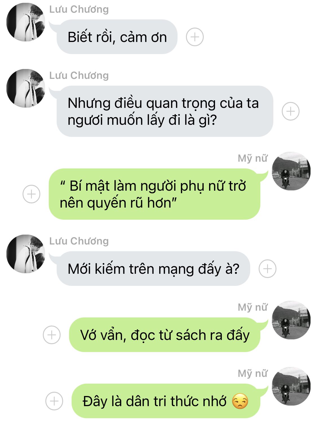Open Lưu Chương's avatar on the first message
This screenshot has height=425, width=317.
click(x=26, y=22)
